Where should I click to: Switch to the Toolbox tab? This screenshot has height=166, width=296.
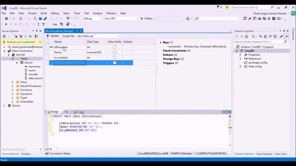click(26, 154)
